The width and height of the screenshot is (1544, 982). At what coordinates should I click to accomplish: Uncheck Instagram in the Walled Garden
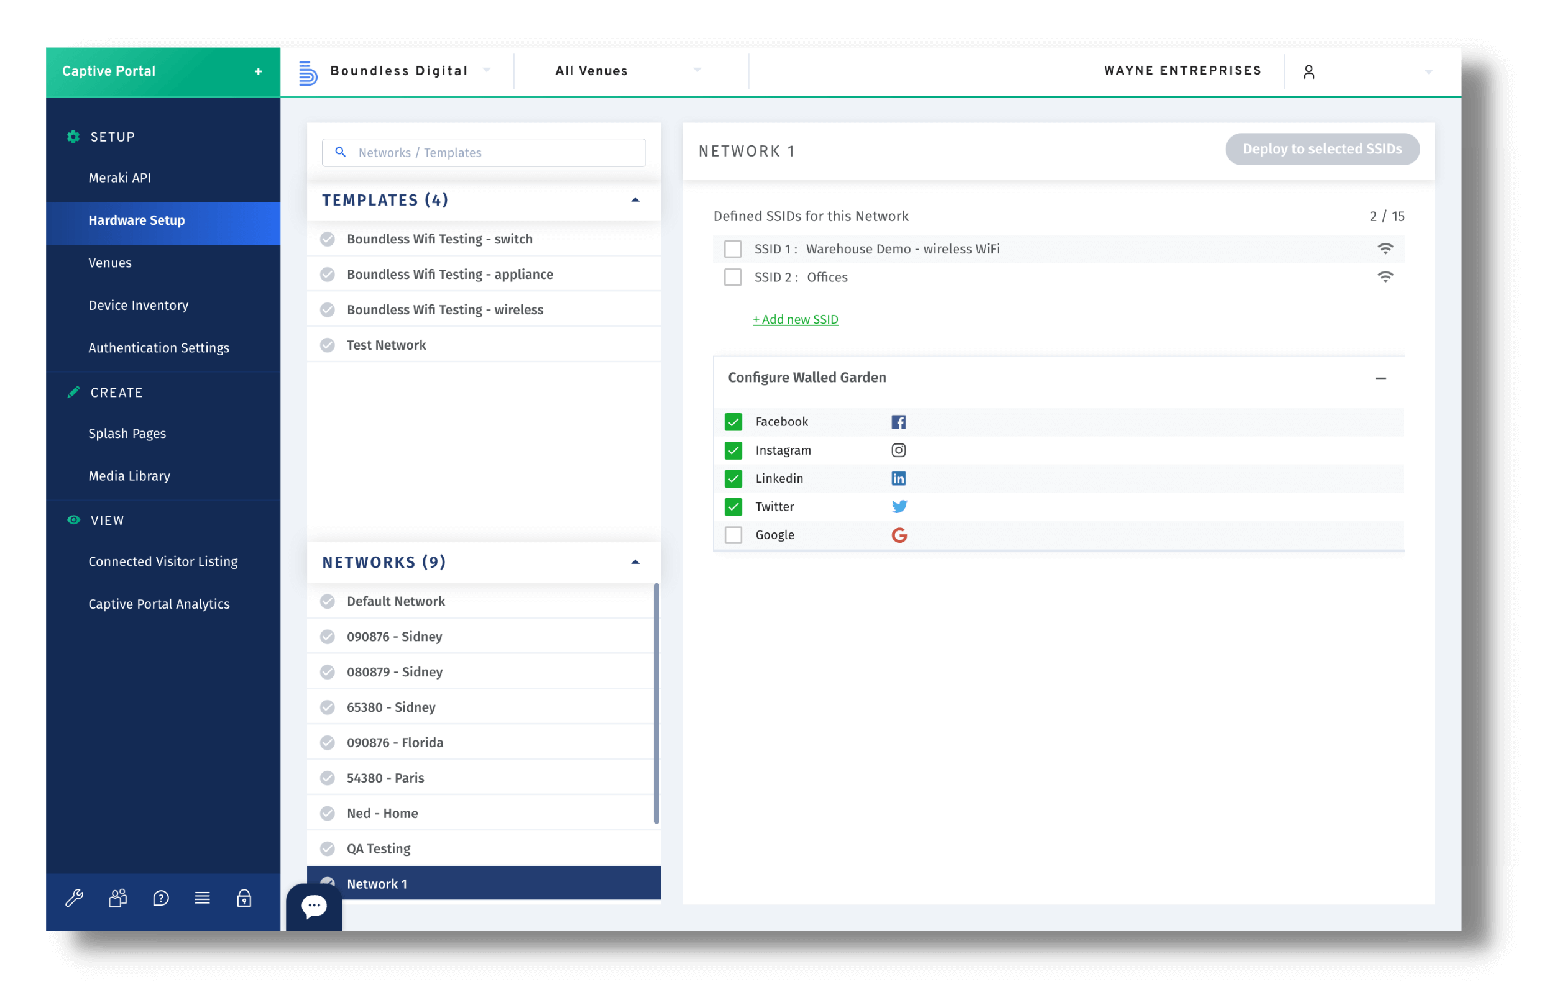click(733, 450)
